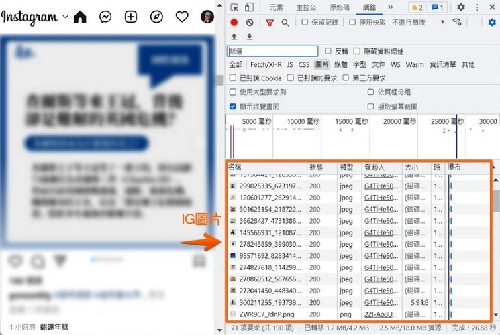Filter requests by 媒體

pos(340,64)
